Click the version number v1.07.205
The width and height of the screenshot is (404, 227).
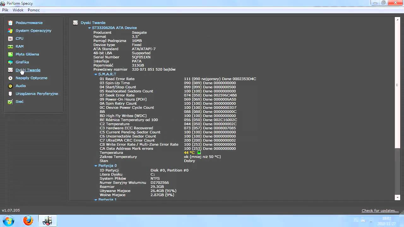point(11,210)
